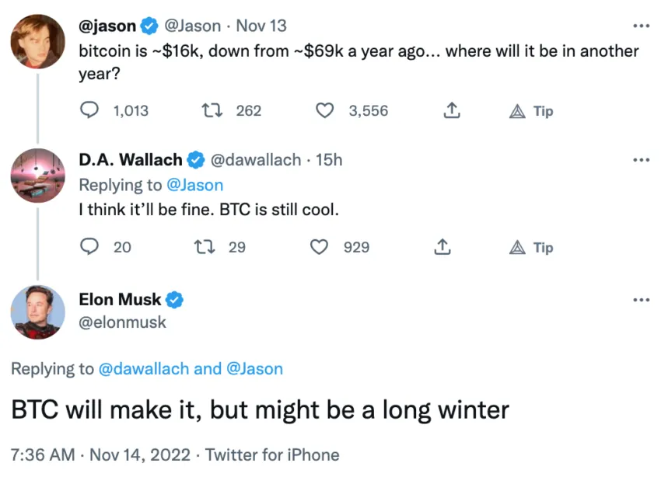Tip @jason using the Tip button

click(x=531, y=111)
